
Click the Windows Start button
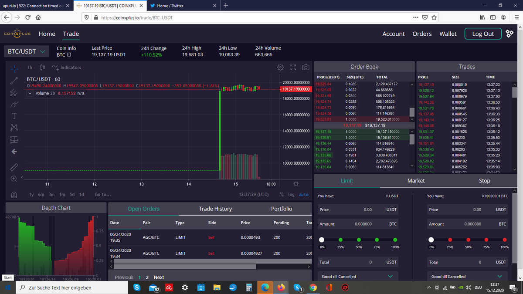point(7,287)
